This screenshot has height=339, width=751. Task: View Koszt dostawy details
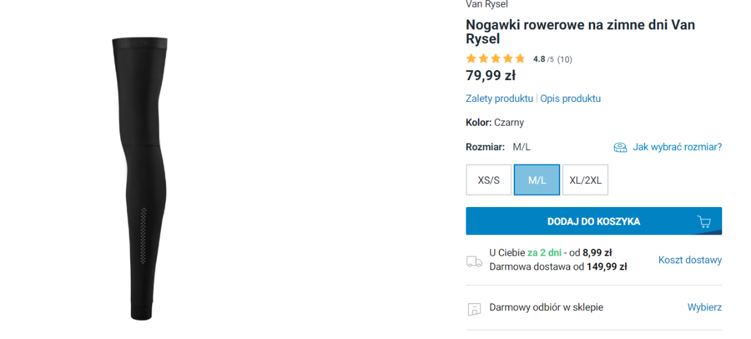pyautogui.click(x=690, y=260)
